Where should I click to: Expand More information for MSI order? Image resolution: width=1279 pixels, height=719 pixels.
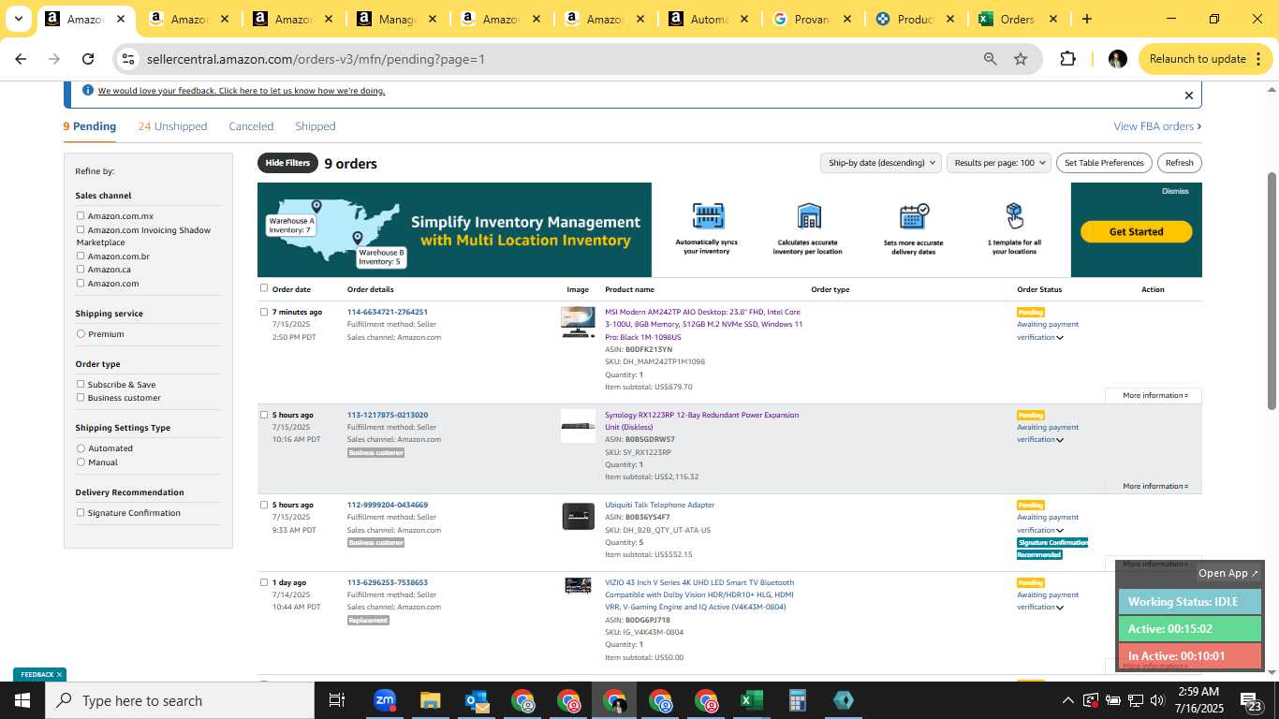point(1154,395)
